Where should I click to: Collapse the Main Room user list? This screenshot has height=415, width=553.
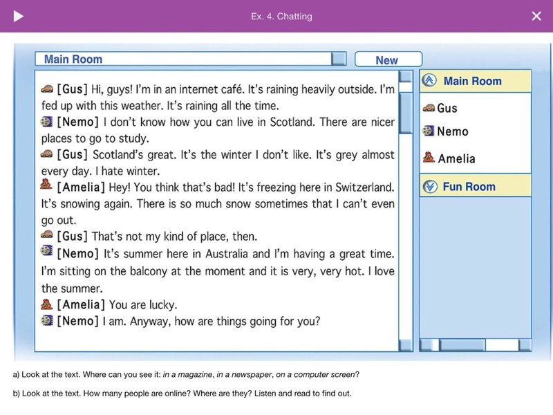pyautogui.click(x=430, y=81)
